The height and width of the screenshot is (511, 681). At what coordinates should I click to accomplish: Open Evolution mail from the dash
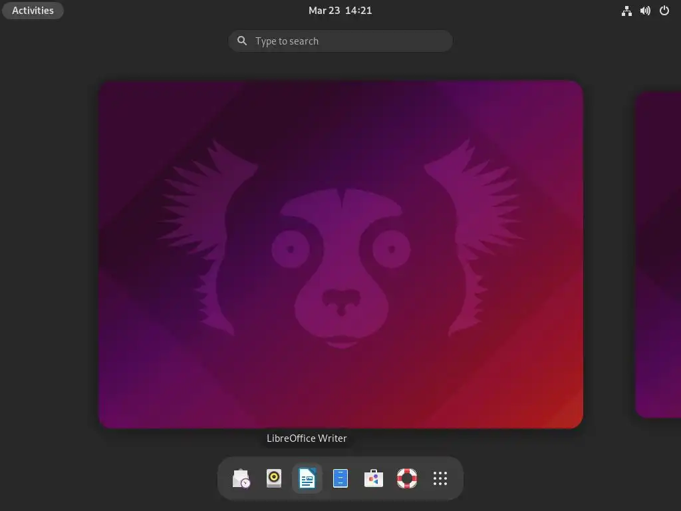click(241, 478)
